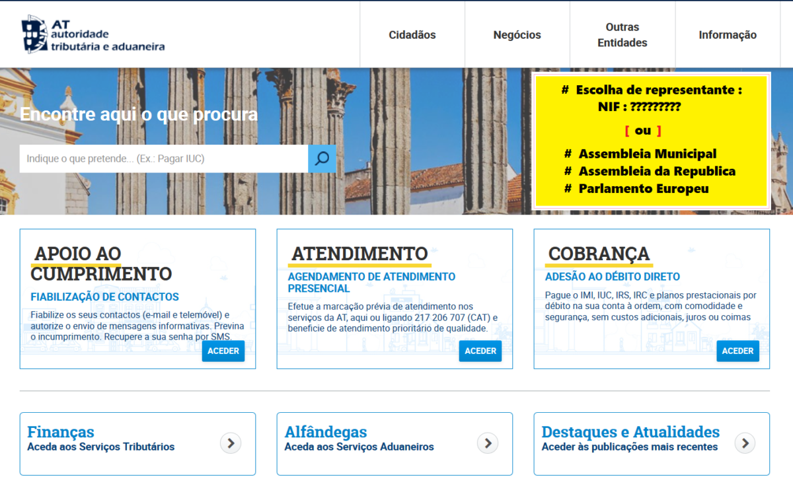Click the AT Autoridade Tributária logo

(x=93, y=35)
